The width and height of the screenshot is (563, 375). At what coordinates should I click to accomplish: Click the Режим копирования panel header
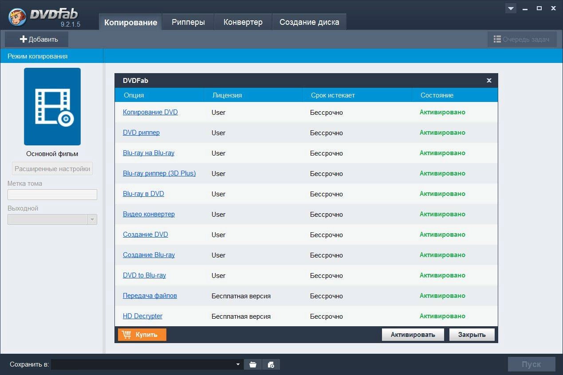[x=52, y=56]
